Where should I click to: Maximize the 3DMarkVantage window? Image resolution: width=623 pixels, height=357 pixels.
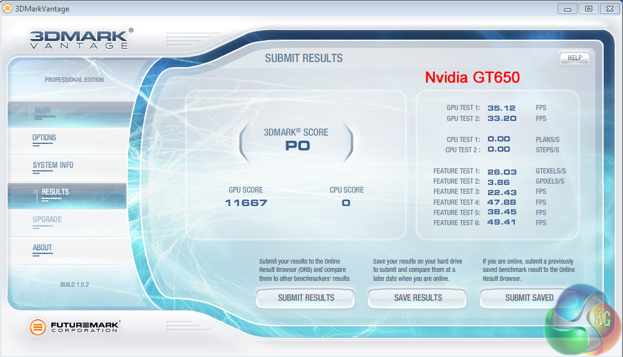click(x=588, y=9)
